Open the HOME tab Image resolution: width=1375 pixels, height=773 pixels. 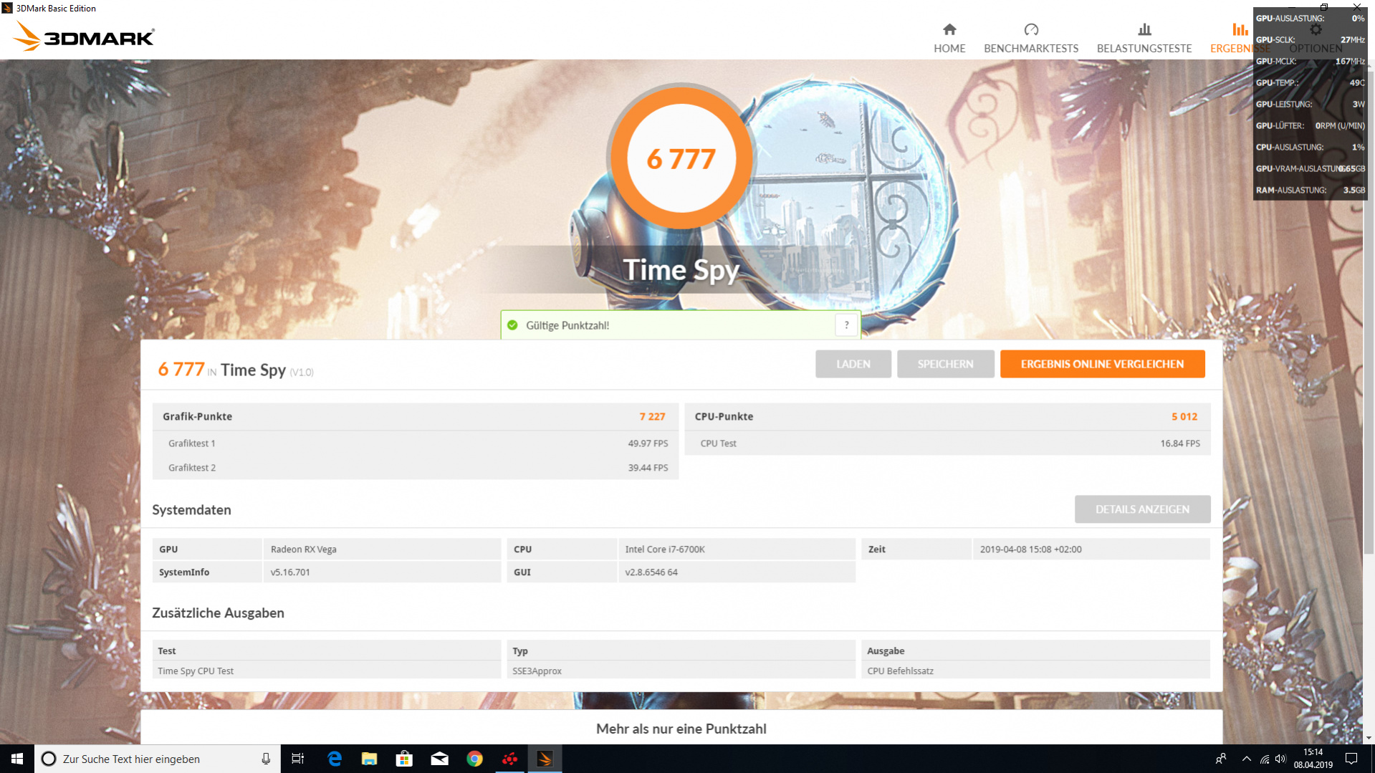[949, 38]
